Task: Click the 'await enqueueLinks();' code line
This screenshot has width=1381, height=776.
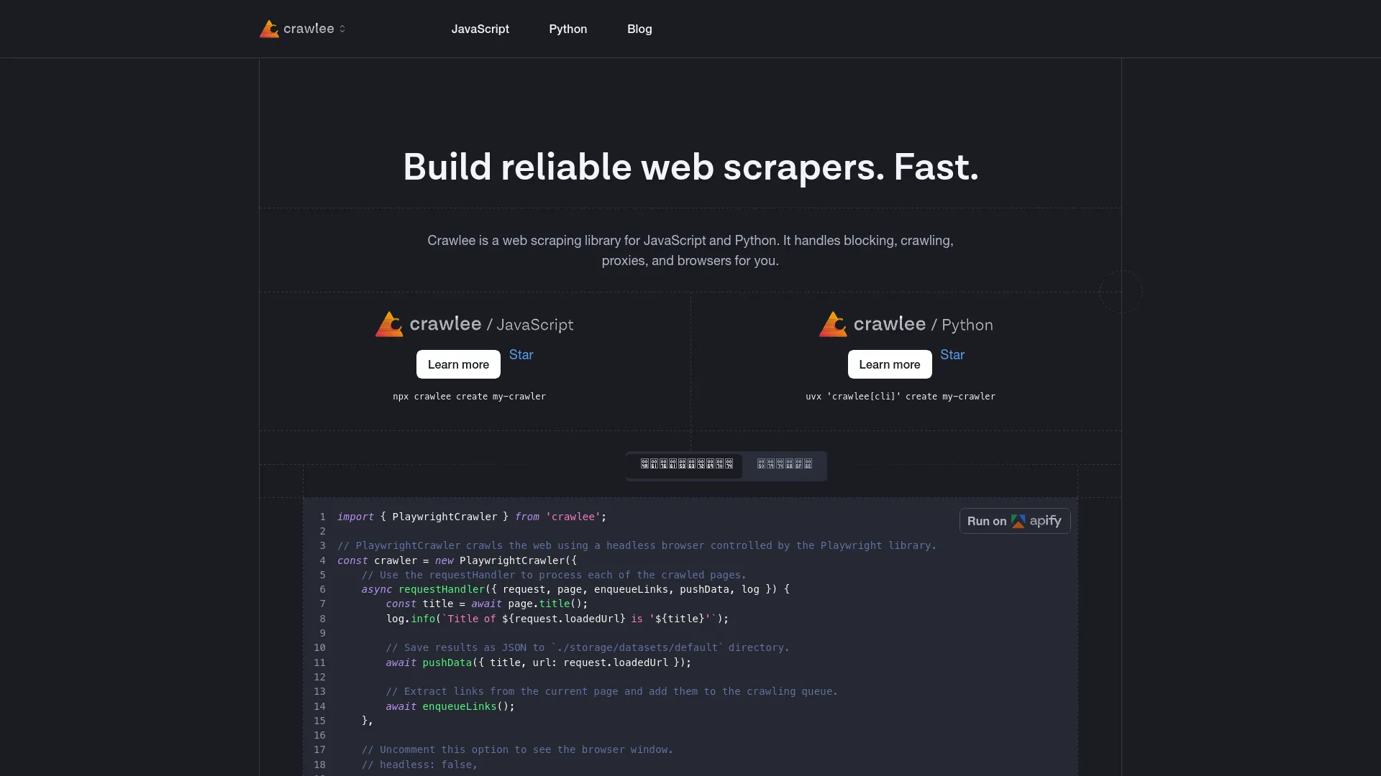Action: (x=450, y=706)
